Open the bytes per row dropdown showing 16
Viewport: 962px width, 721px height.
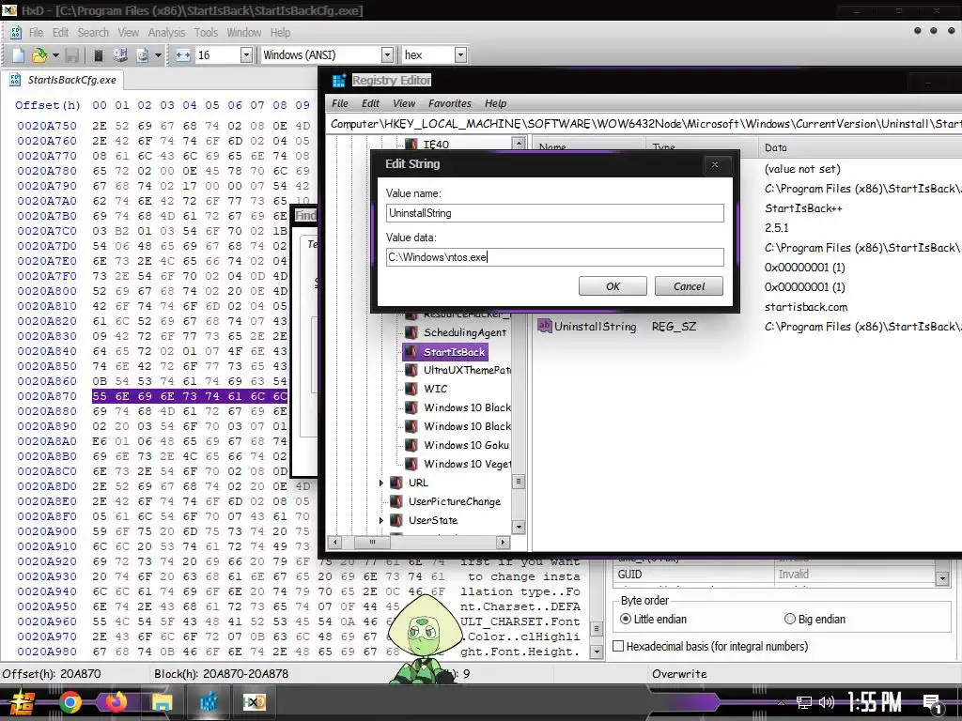pos(246,55)
